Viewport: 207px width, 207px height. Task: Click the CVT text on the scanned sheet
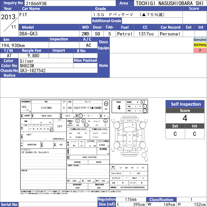[x=60, y=126]
